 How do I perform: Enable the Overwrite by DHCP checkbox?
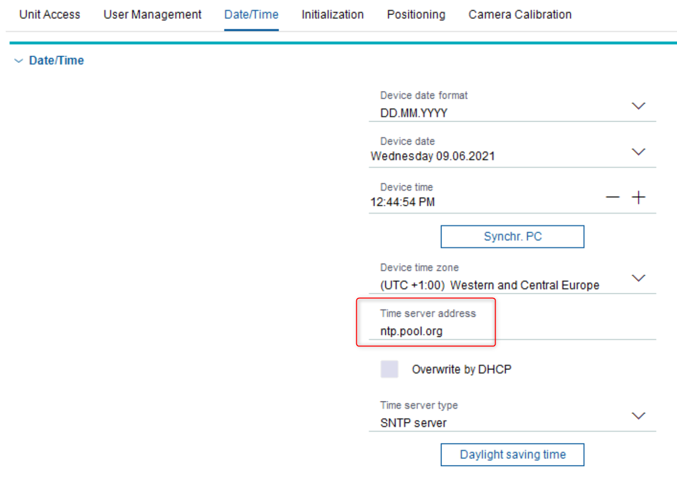[x=389, y=369]
